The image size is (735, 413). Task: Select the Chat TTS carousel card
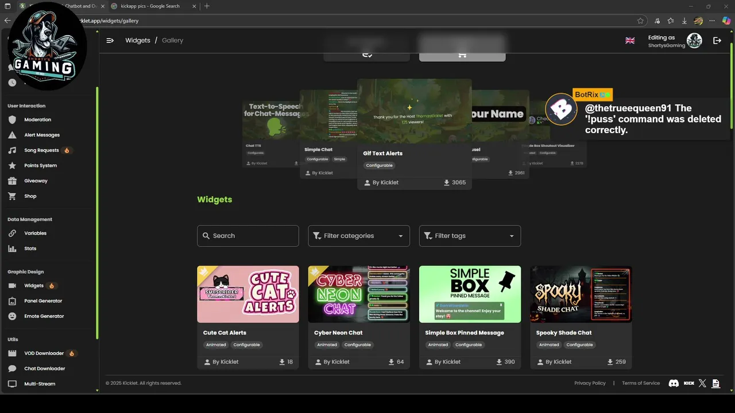270,134
